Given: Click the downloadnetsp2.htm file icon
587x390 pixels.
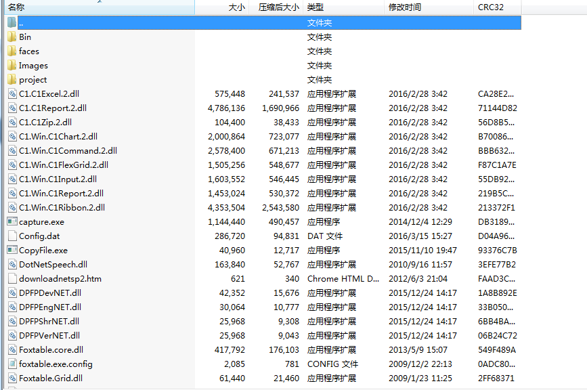Looking at the screenshot, I should [x=12, y=279].
